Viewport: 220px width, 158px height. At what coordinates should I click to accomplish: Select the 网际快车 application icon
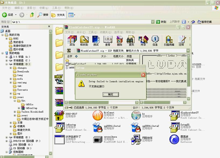coord(136,139)
